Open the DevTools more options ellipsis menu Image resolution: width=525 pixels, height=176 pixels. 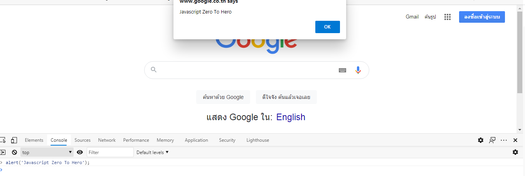504,140
